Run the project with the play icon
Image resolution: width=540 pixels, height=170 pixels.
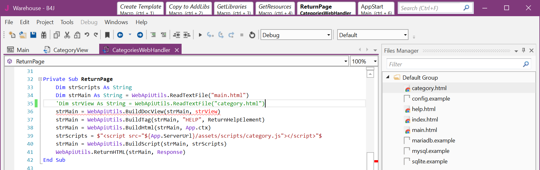(x=200, y=35)
